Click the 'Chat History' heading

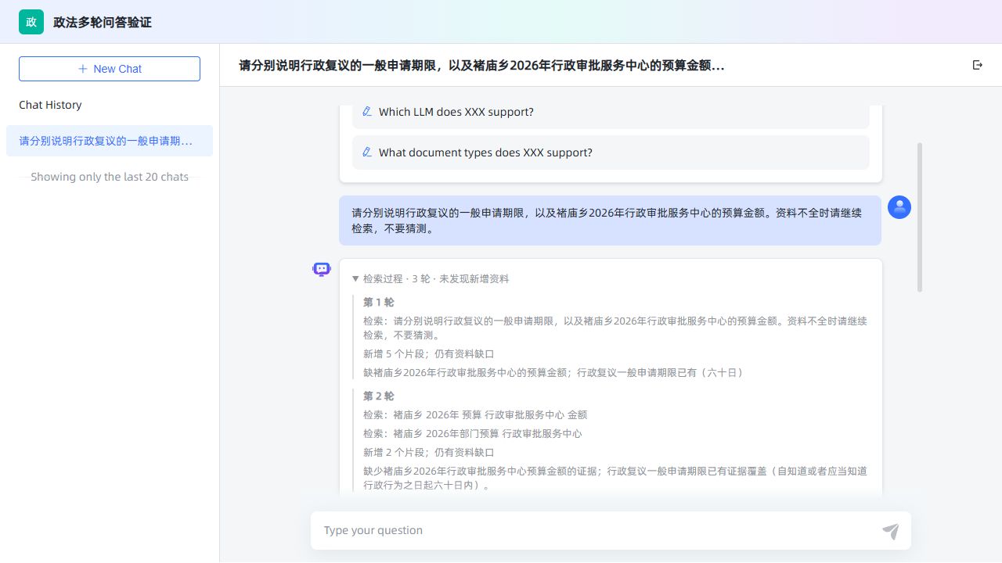tap(50, 105)
